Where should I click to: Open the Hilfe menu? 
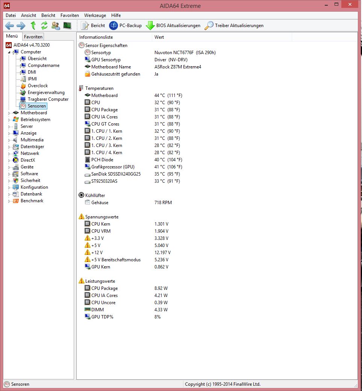coord(116,15)
